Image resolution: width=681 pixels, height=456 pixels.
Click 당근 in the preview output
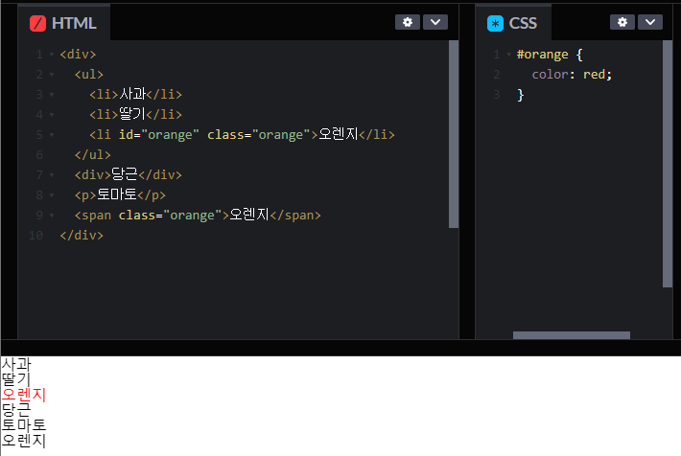click(16, 410)
